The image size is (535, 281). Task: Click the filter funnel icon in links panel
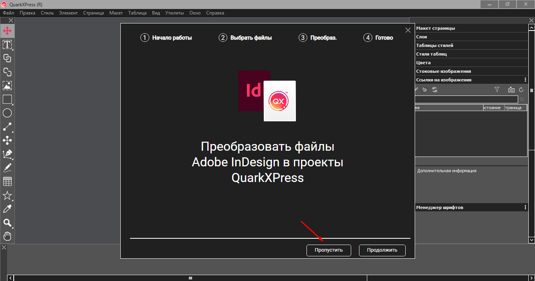tap(497, 90)
